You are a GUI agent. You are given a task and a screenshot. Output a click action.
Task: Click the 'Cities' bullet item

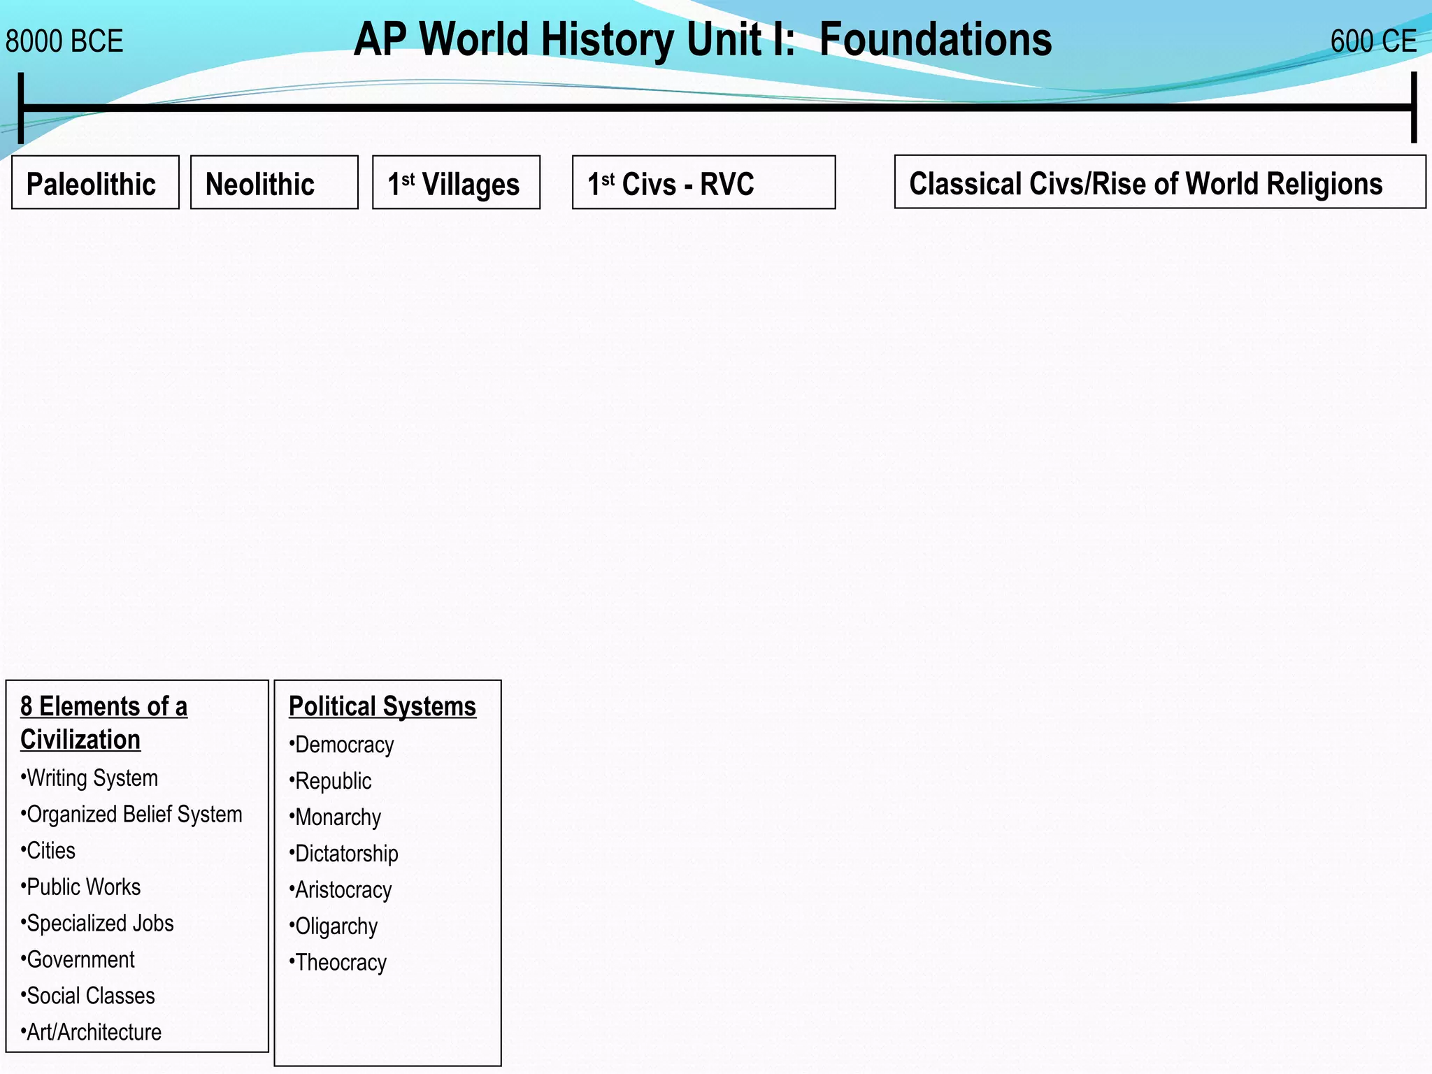48,851
